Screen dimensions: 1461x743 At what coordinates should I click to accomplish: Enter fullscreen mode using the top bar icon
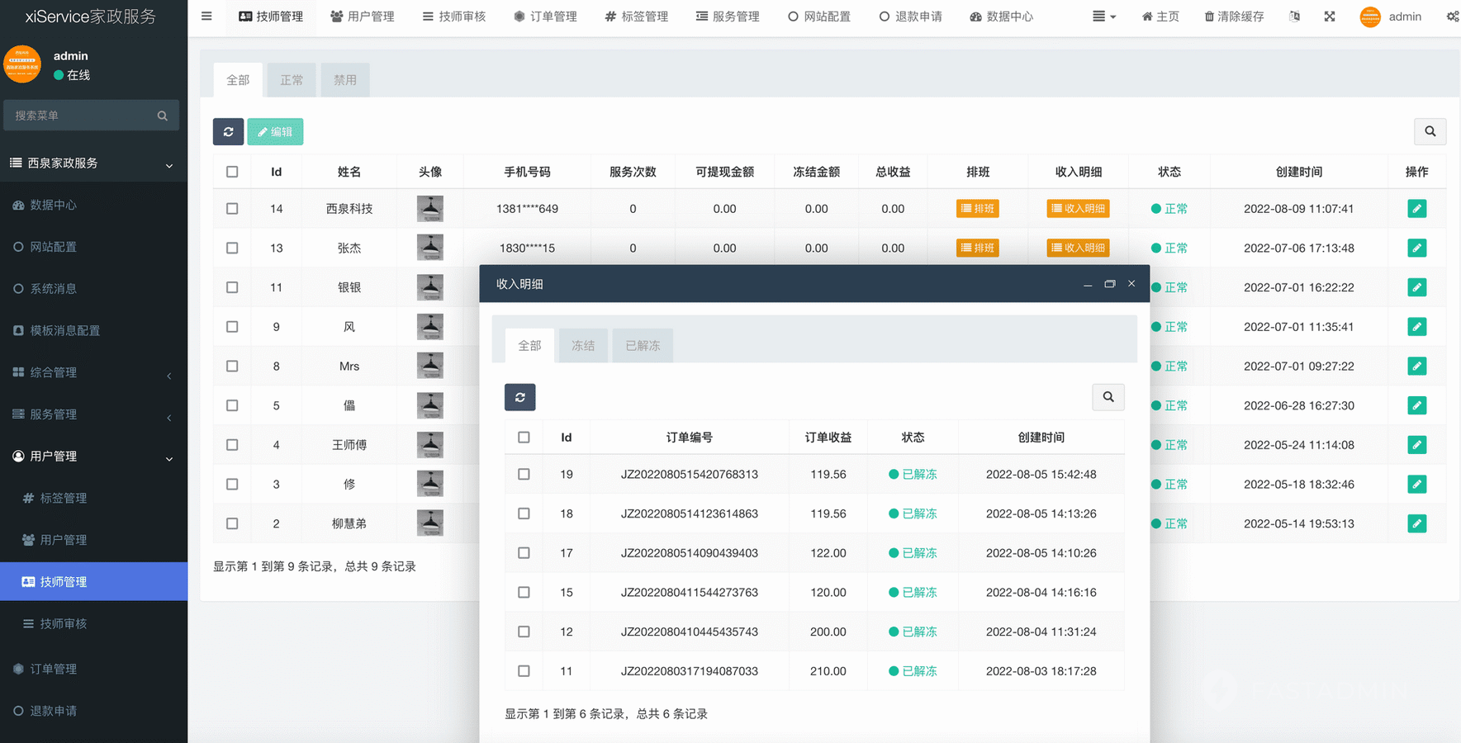point(1329,17)
